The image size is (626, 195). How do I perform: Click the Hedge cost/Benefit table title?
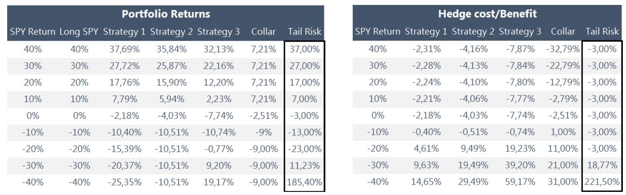[487, 14]
